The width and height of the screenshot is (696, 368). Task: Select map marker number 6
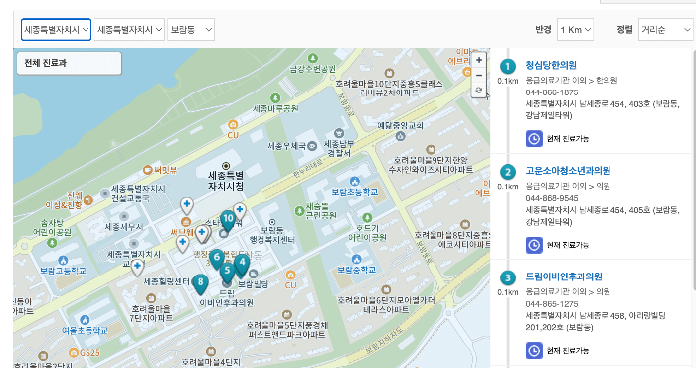tap(216, 259)
